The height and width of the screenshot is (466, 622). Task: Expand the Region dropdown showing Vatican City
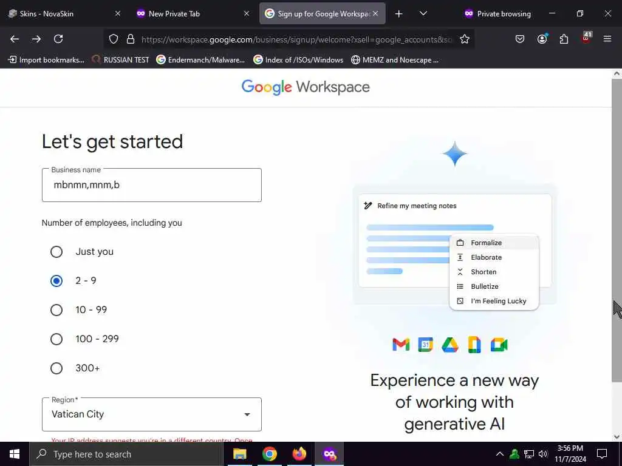tap(151, 414)
